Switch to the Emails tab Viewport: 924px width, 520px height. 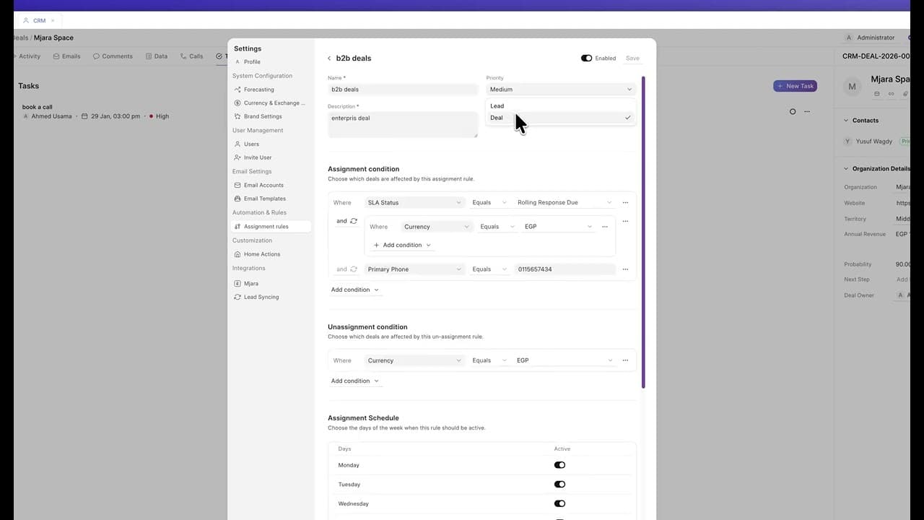[x=66, y=56]
